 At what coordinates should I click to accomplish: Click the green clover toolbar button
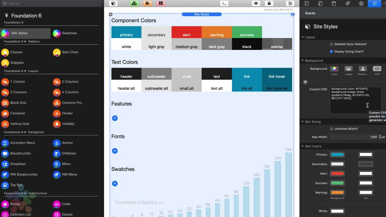pos(134,3)
